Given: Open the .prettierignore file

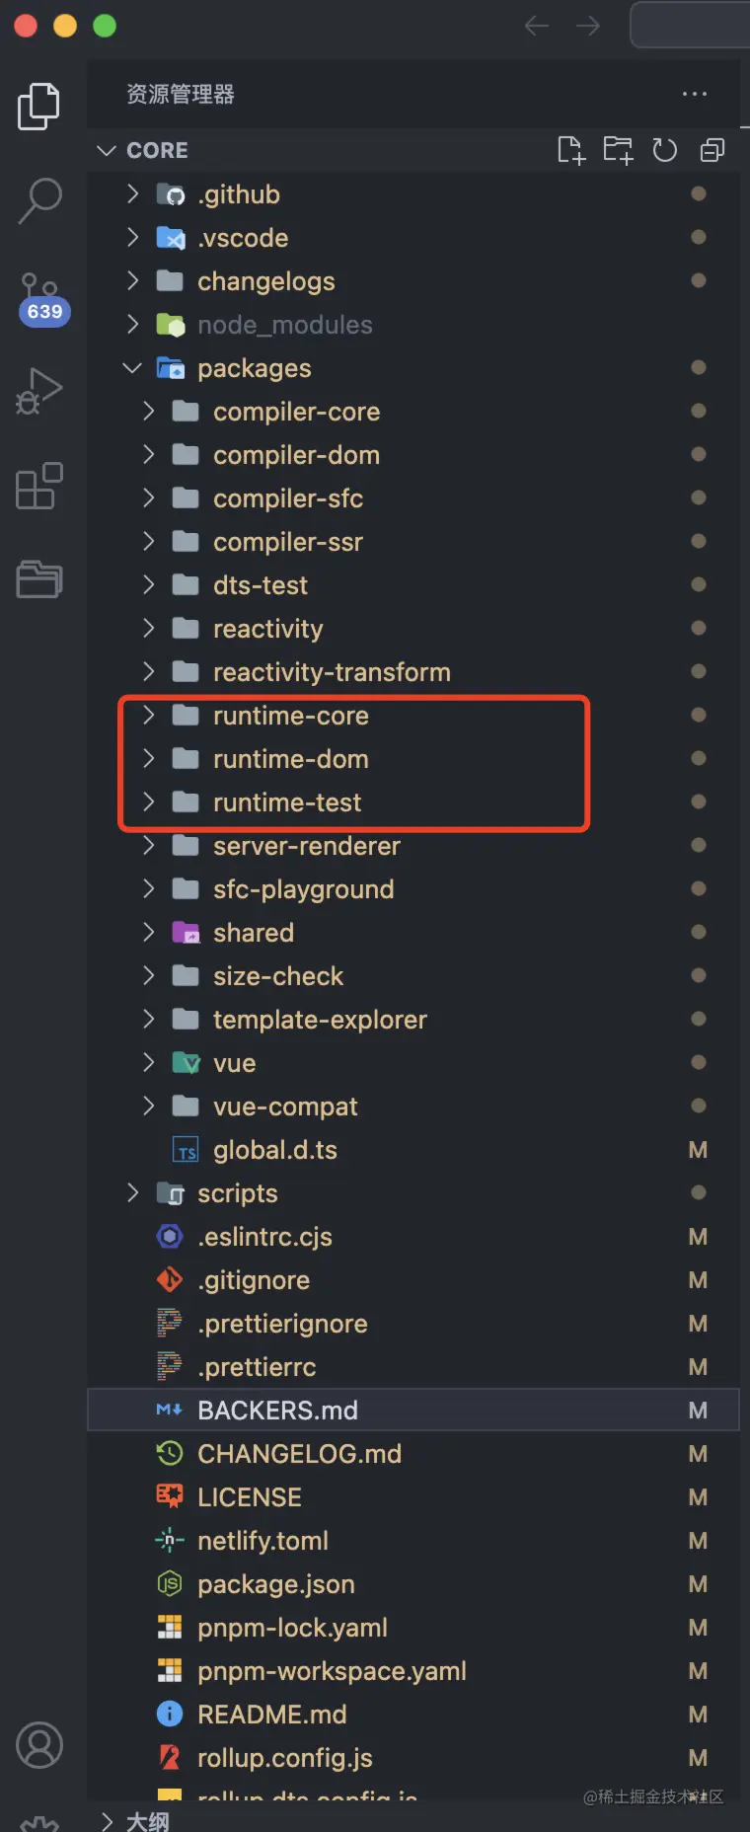Looking at the screenshot, I should coord(413,1324).
